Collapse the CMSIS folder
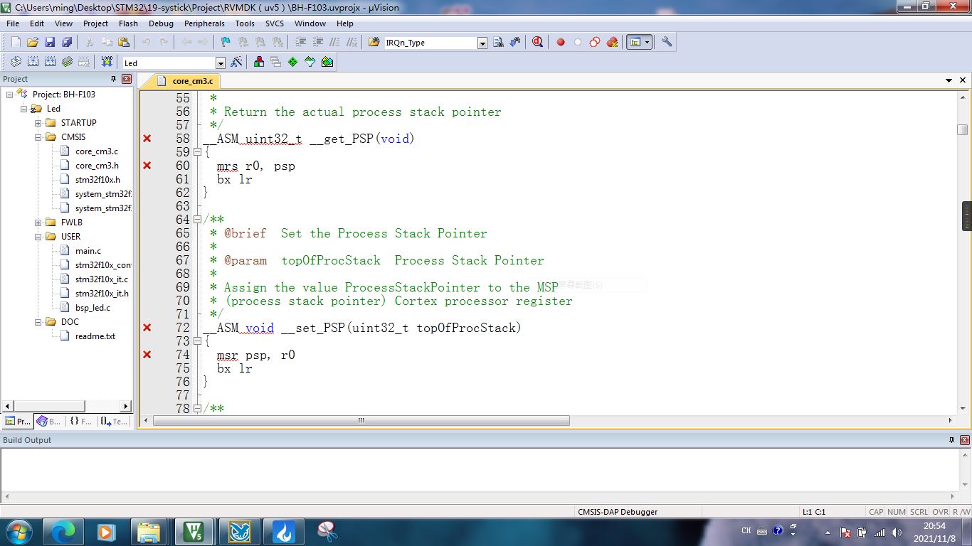The width and height of the screenshot is (972, 546). (38, 137)
